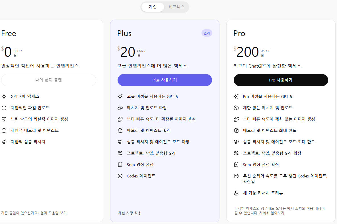This screenshot has width=337, height=224.
Task: Click the Plus plan title
Action: tap(124, 34)
